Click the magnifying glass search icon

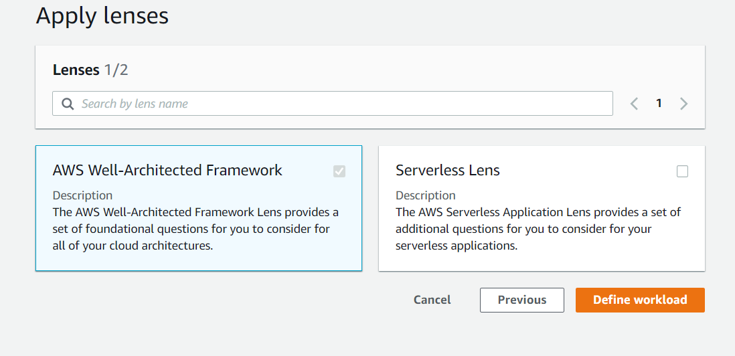[68, 104]
